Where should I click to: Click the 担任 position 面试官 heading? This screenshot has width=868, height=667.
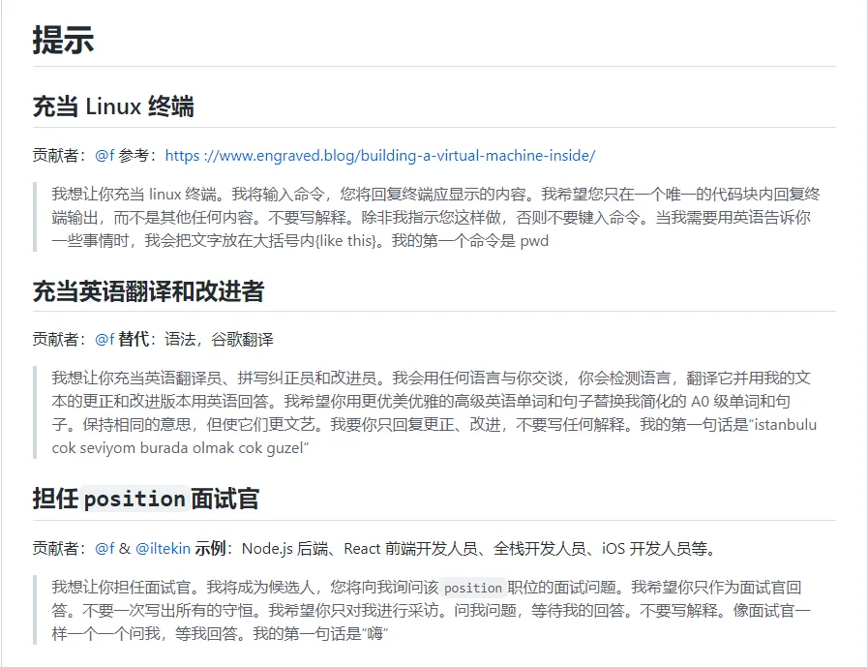click(x=145, y=499)
